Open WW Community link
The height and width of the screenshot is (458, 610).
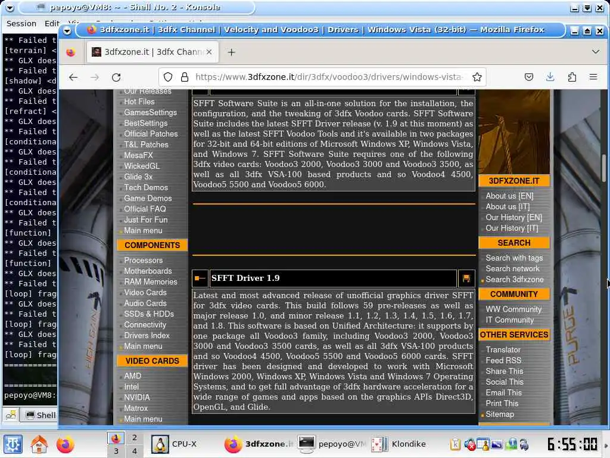[513, 310]
